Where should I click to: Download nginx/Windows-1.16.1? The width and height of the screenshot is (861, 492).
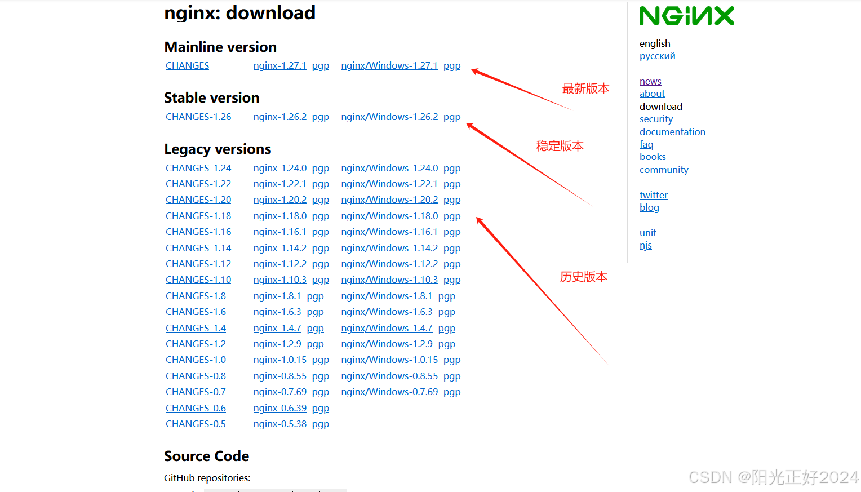tap(389, 232)
